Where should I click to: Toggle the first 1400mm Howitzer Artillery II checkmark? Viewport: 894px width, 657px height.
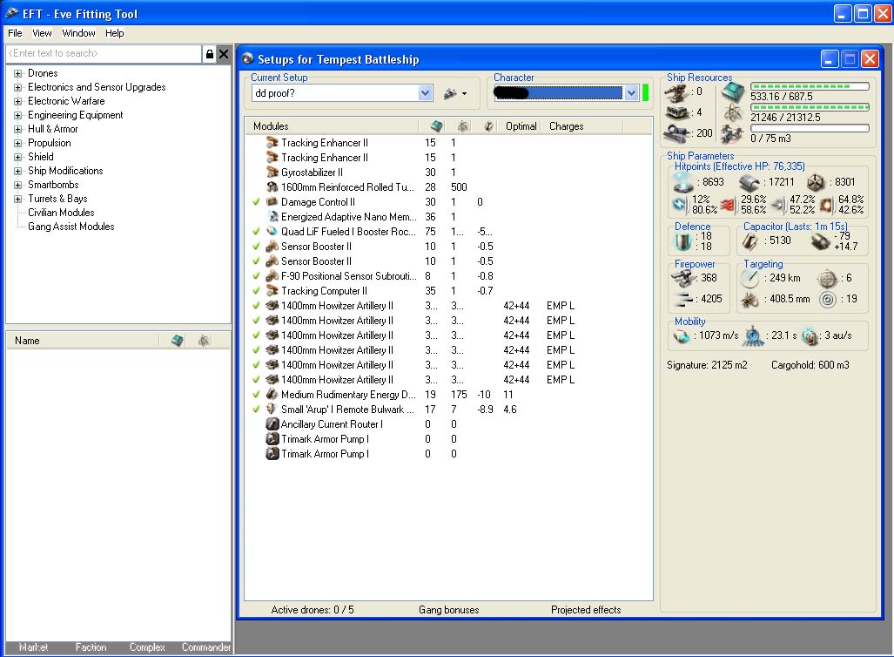256,305
